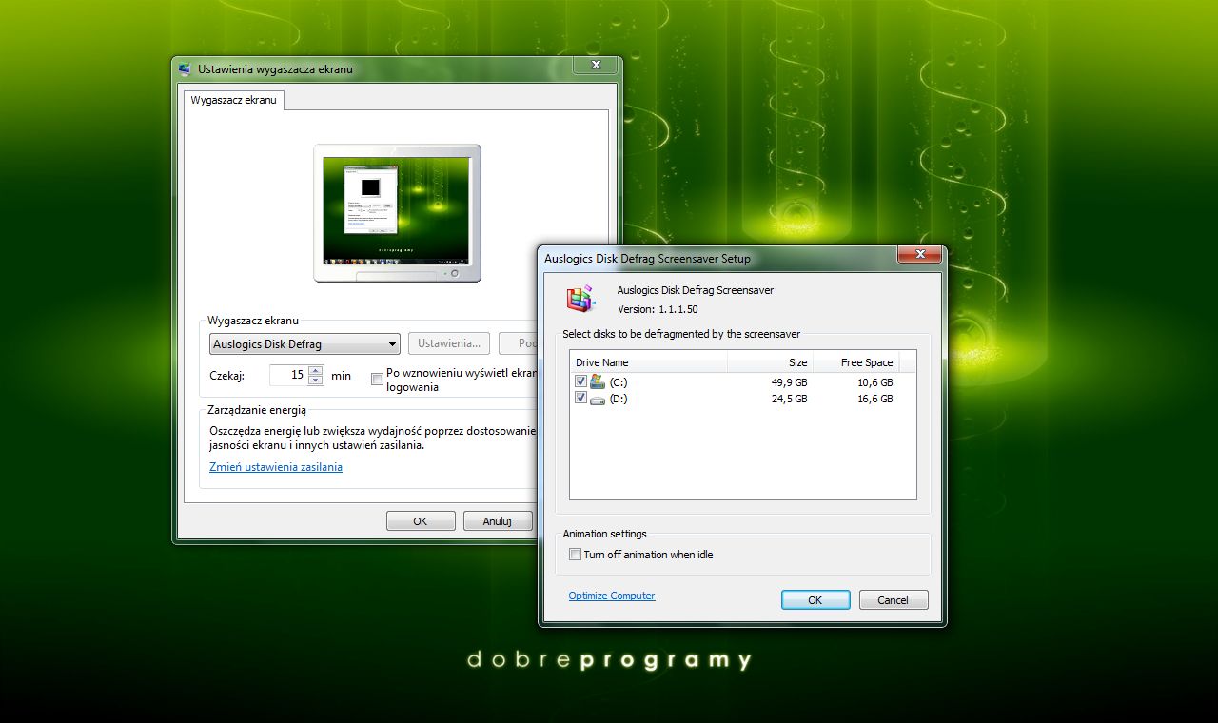Click the 10,6 GB free space value

point(875,382)
